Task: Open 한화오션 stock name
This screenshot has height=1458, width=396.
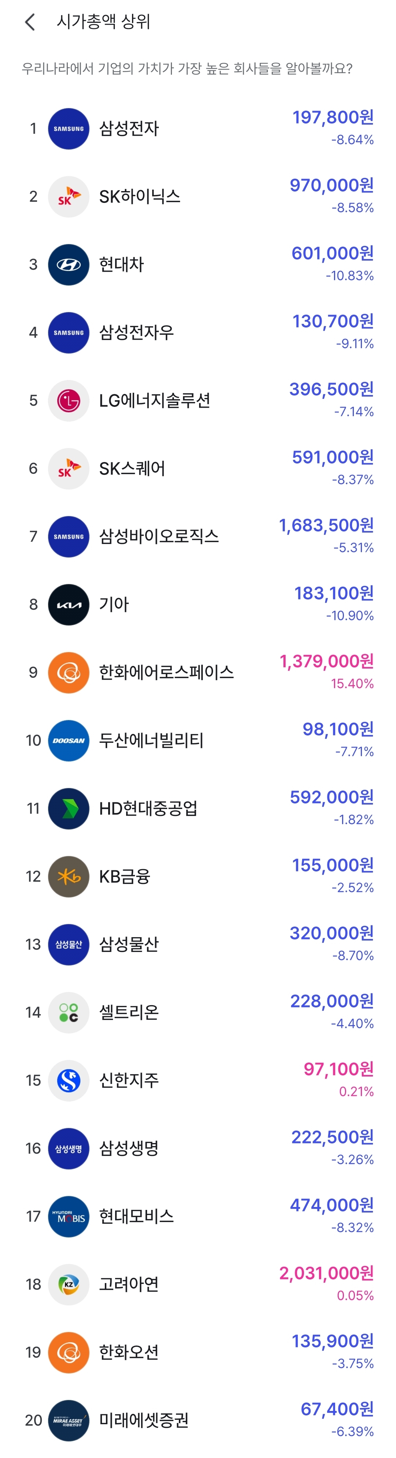Action: (x=129, y=1352)
